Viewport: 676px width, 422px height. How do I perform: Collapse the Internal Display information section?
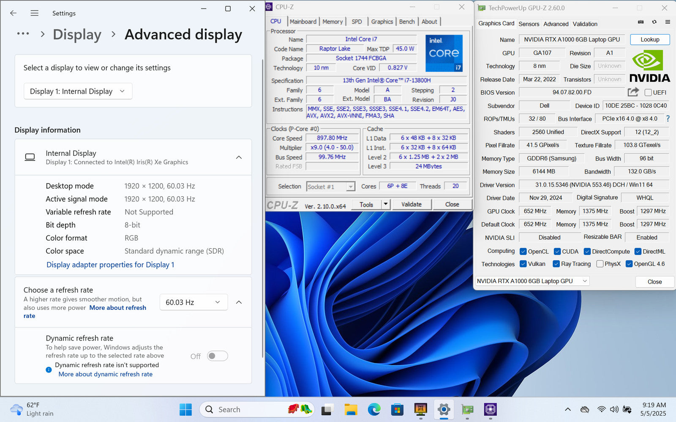(239, 157)
